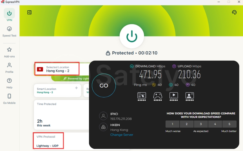Click the idle ping icon
The image size is (243, 151).
(154, 85)
